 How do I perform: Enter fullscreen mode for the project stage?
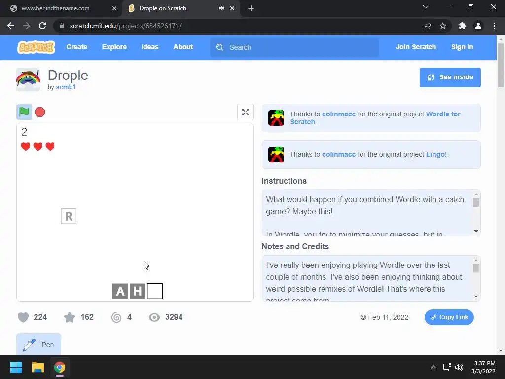pyautogui.click(x=246, y=112)
